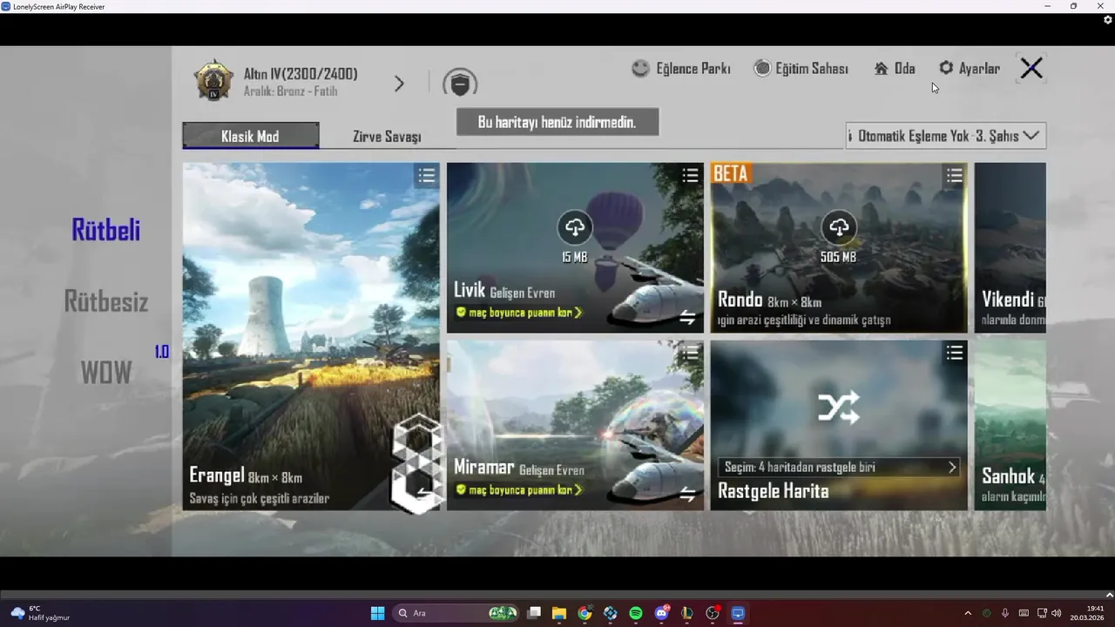Click the Oda house icon
The image size is (1115, 627).
(882, 68)
